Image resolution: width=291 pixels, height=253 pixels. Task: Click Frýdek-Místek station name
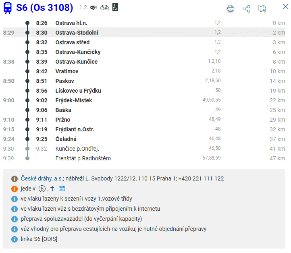coord(74,100)
